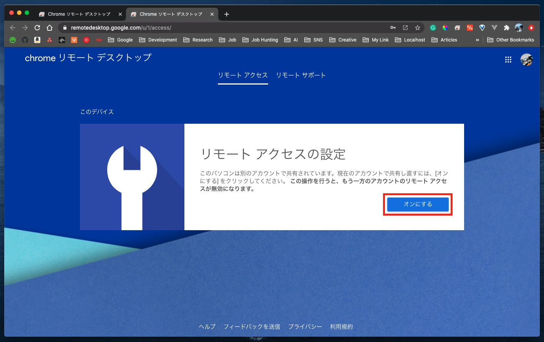Open the Amazon bookmark

click(37, 40)
